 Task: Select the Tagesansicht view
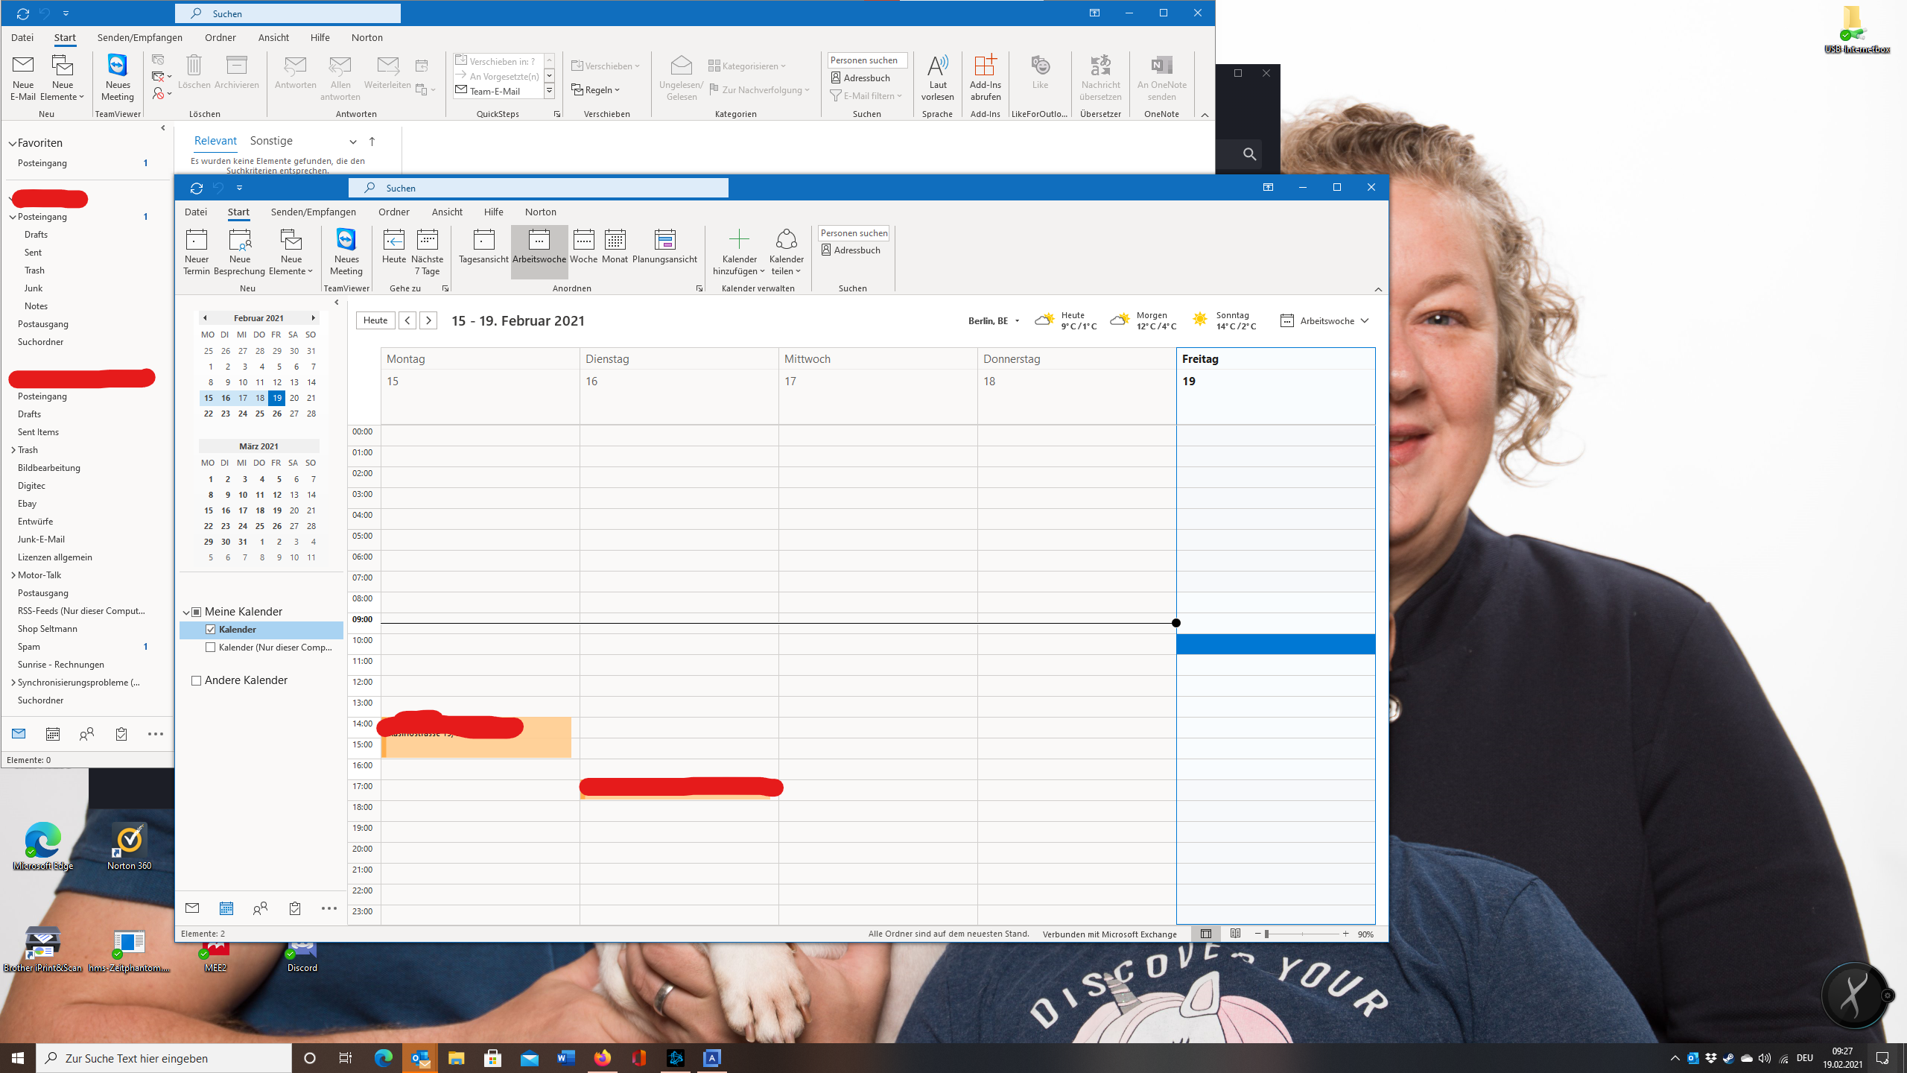pos(483,247)
